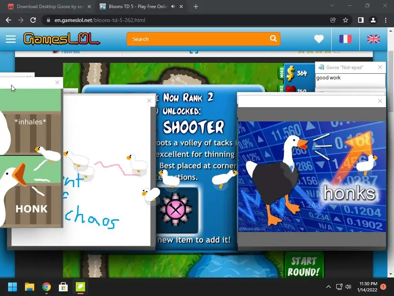Open File Explorer from the taskbar

pos(29,287)
